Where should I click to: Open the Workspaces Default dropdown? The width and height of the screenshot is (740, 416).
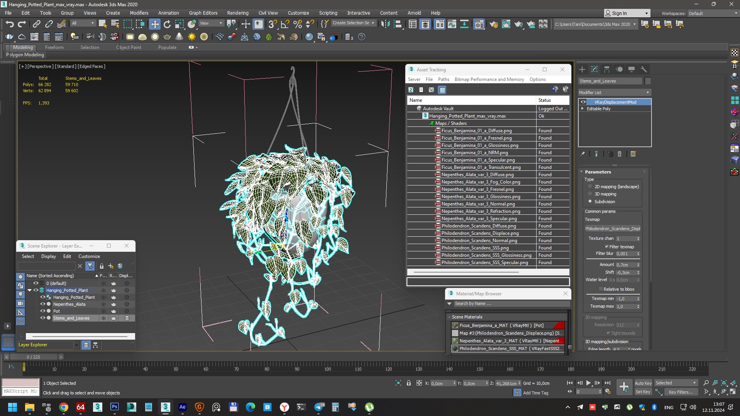pos(713,13)
